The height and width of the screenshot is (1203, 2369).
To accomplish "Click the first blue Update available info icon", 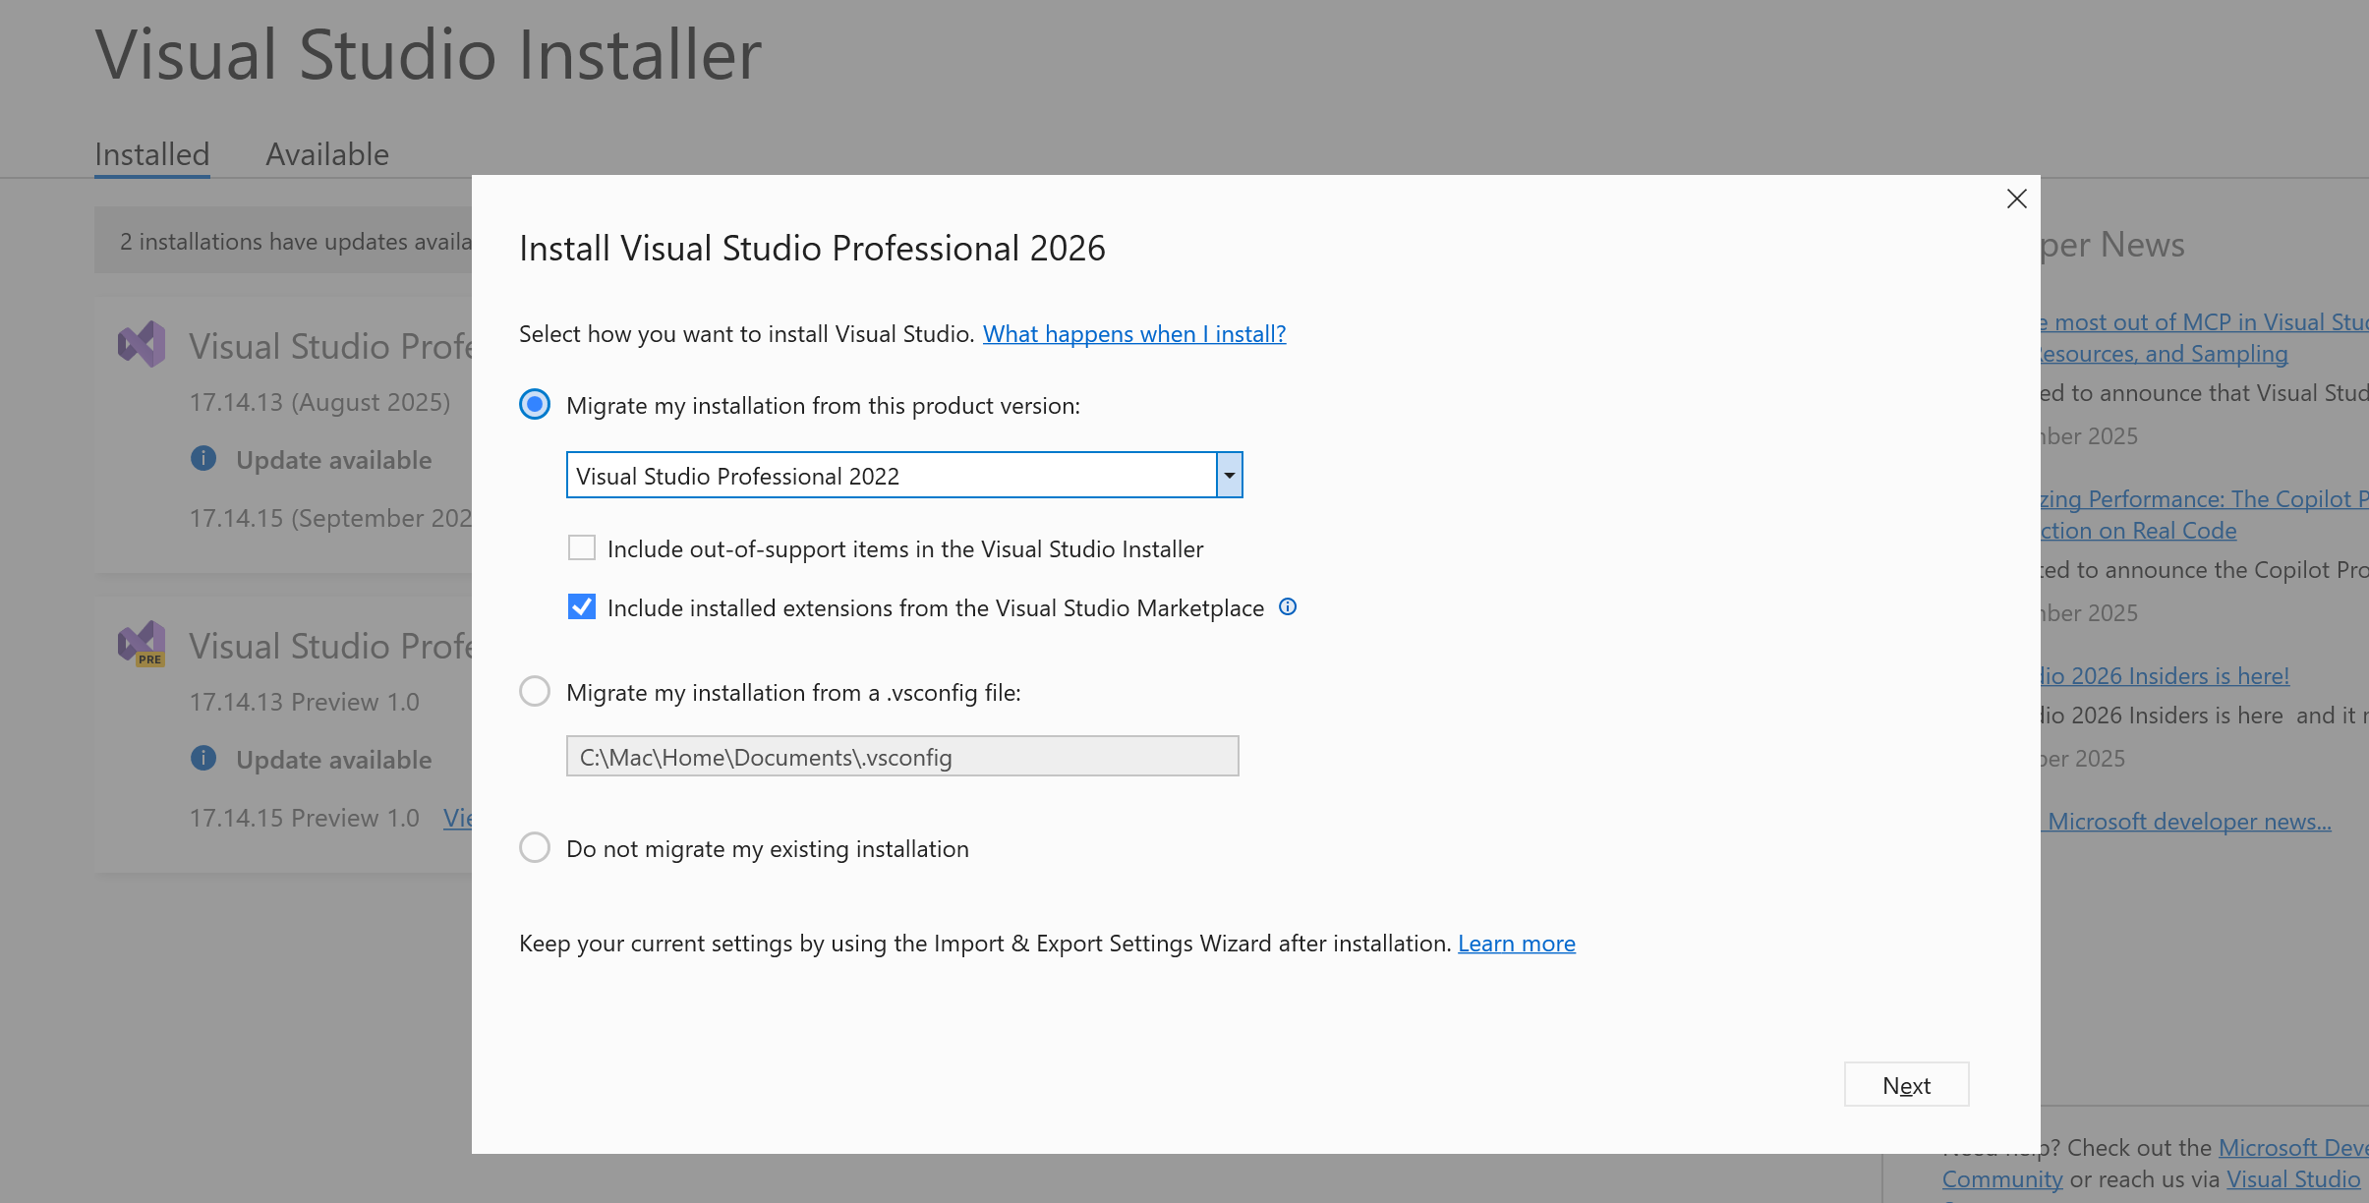I will tap(203, 459).
